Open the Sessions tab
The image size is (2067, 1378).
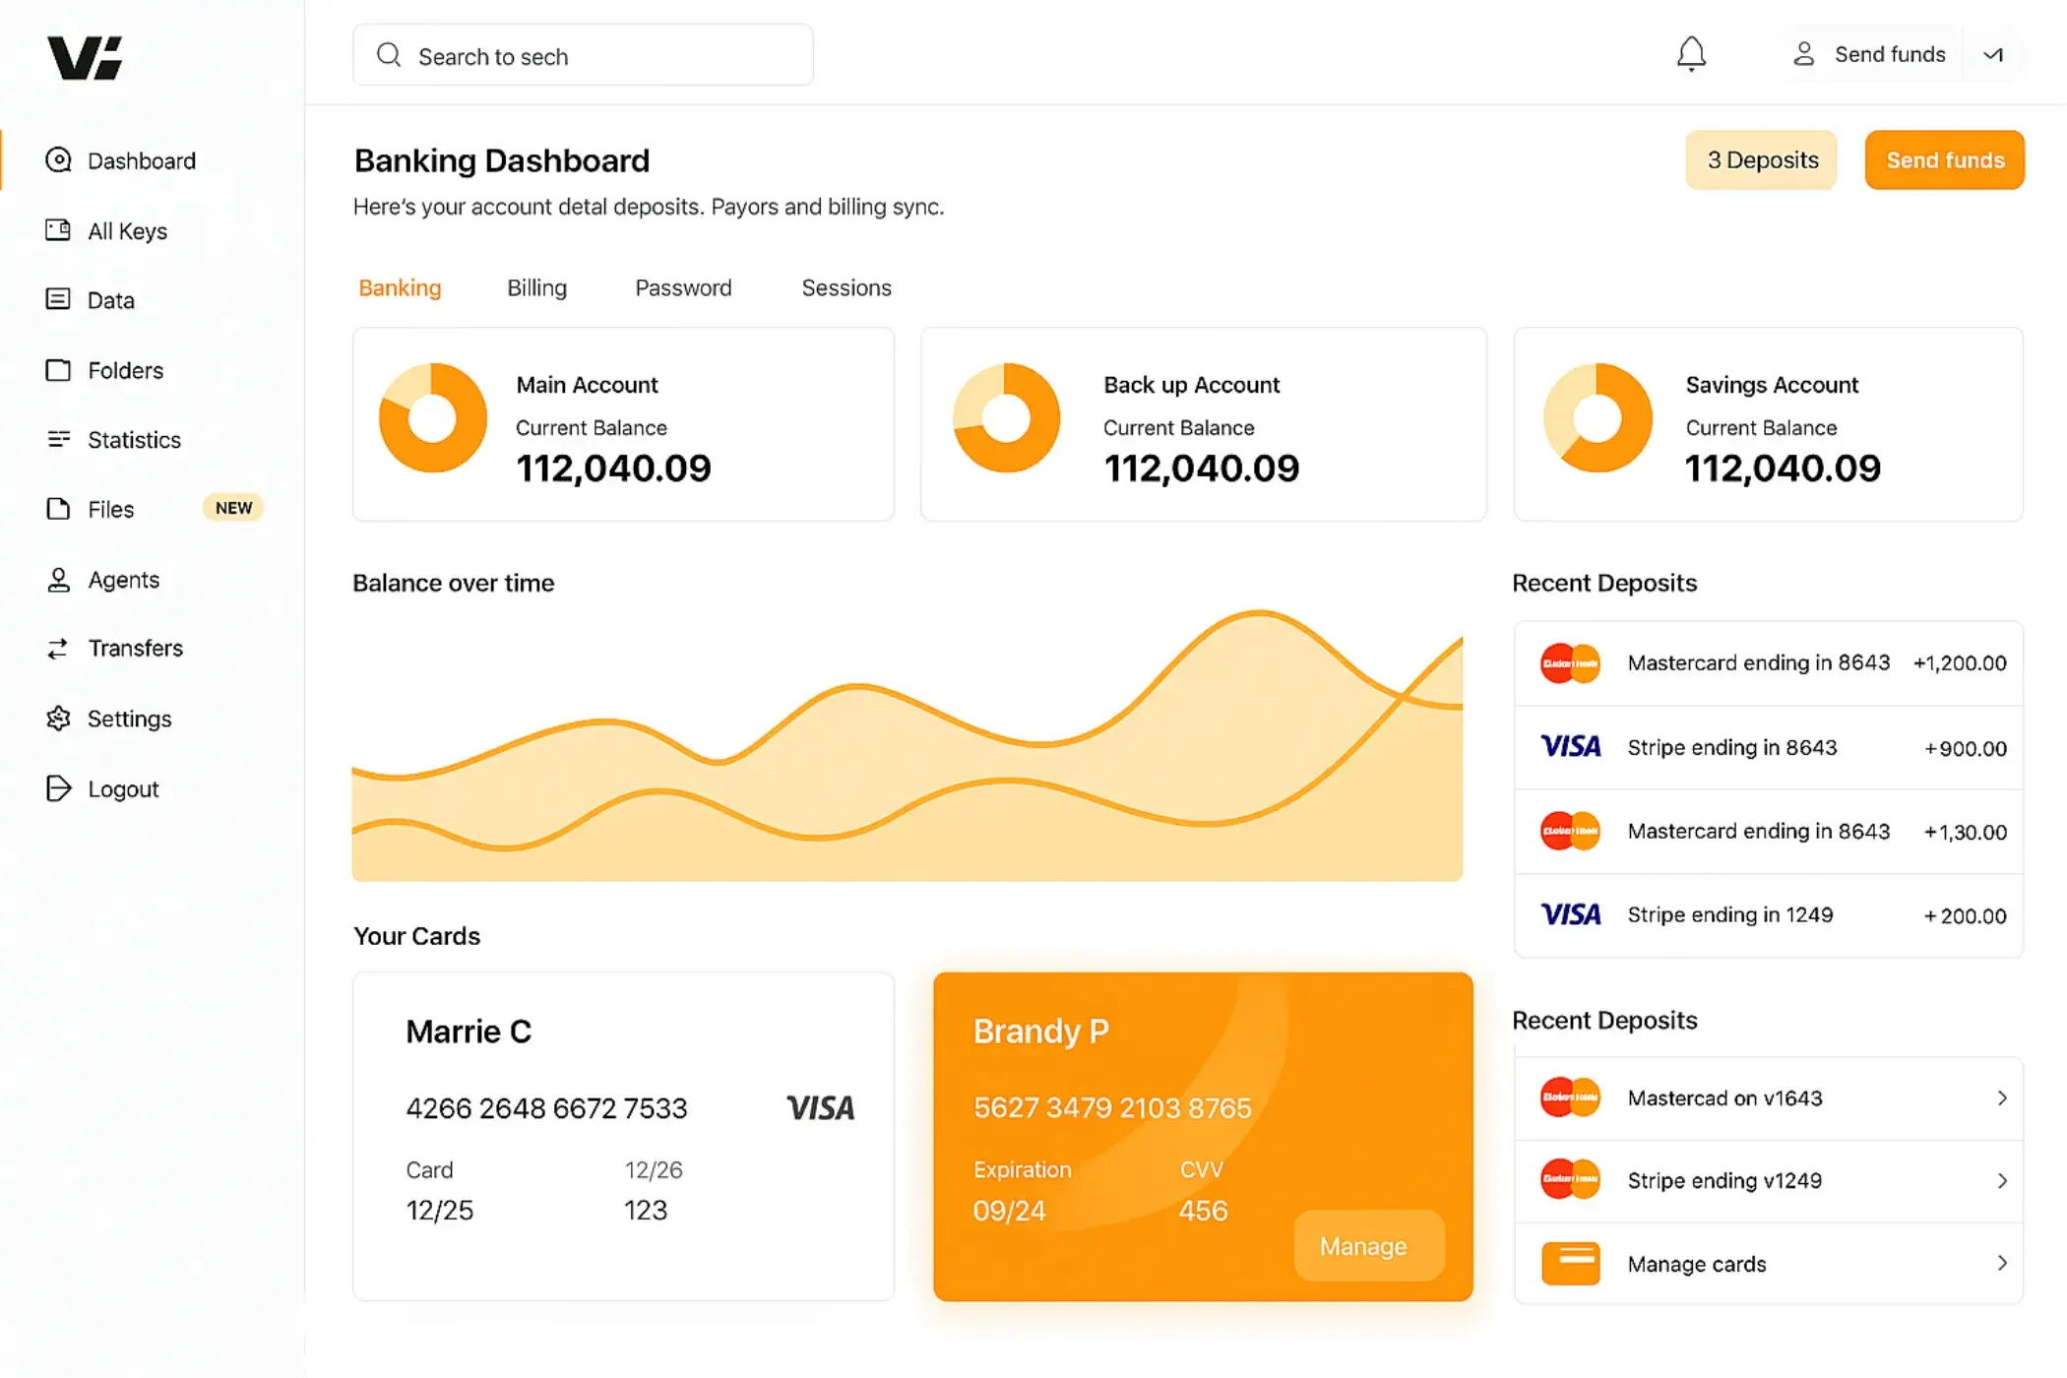click(846, 287)
